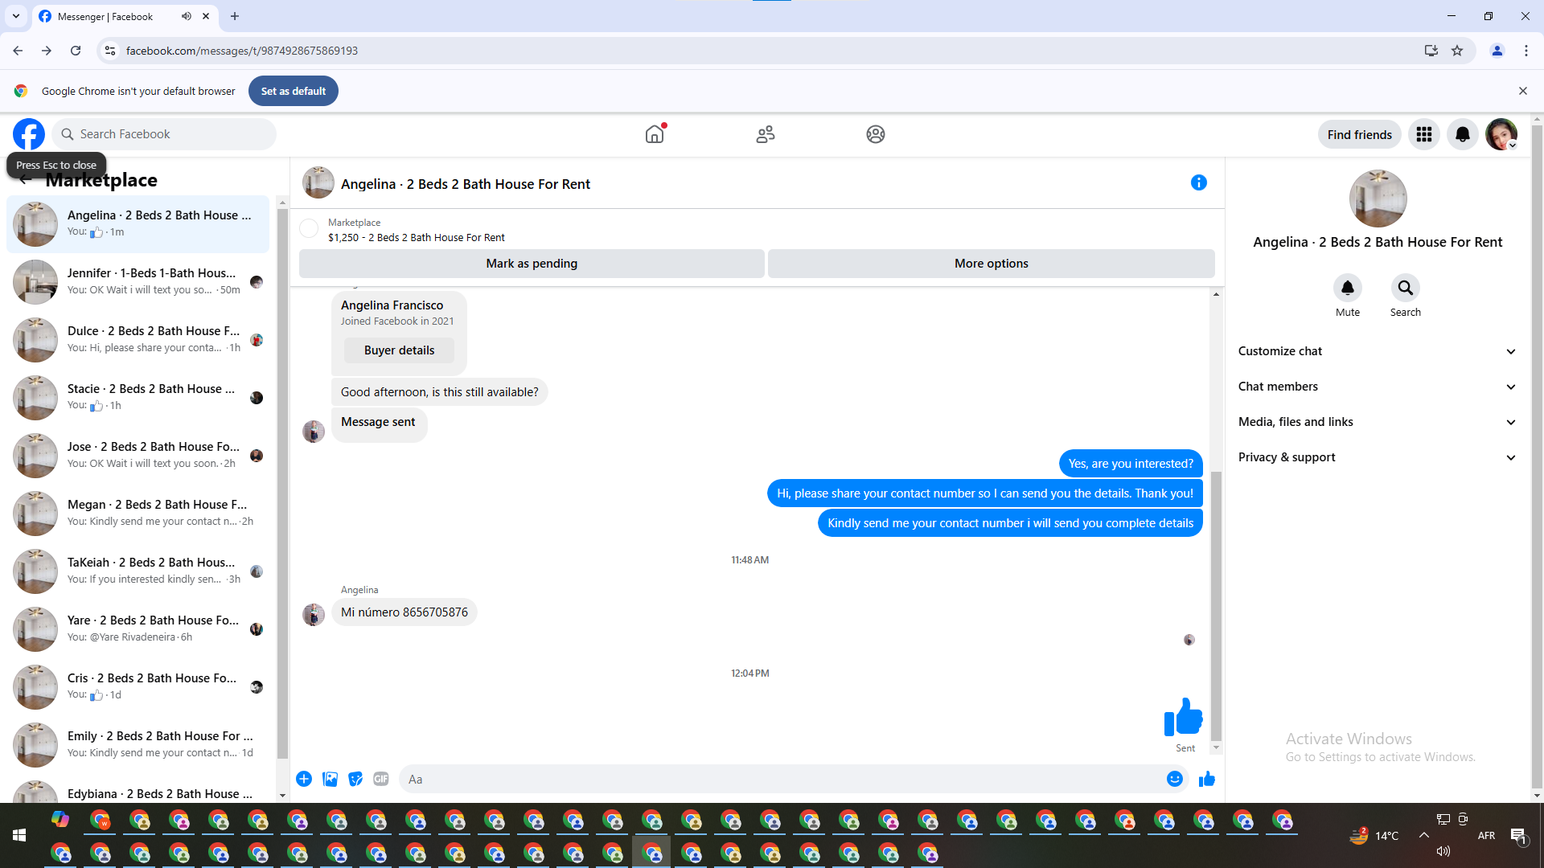
Task: Dismiss the default browser notification bar
Action: pyautogui.click(x=1522, y=91)
